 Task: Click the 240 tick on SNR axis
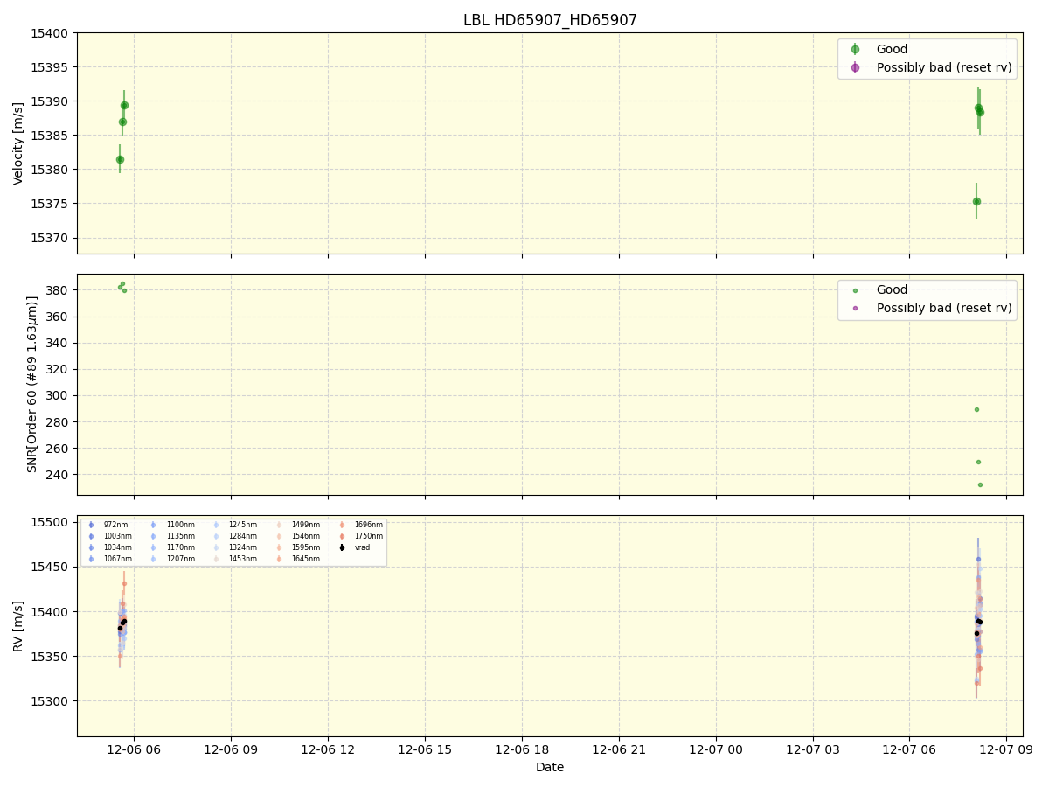[x=58, y=475]
